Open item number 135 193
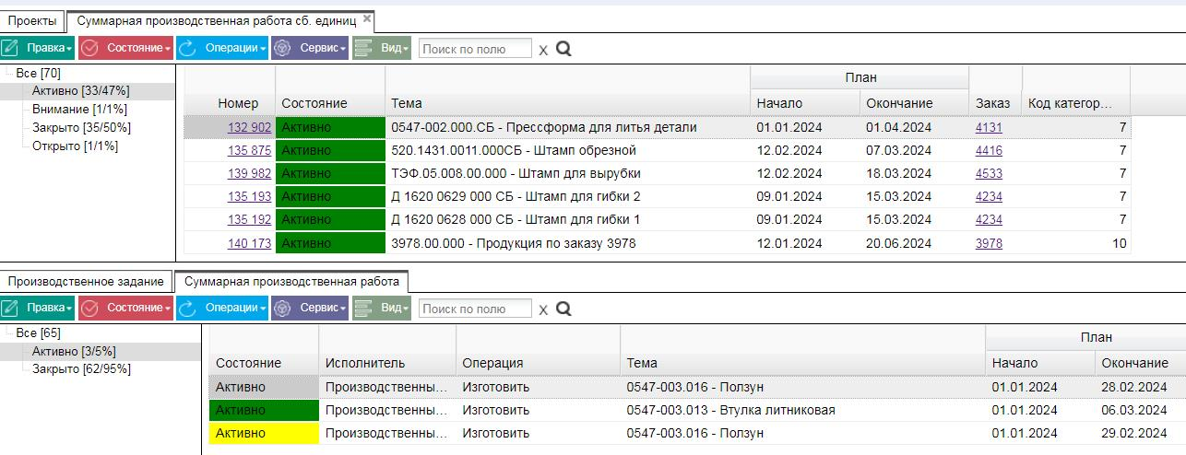Viewport: 1186px width, 455px height. (x=249, y=197)
